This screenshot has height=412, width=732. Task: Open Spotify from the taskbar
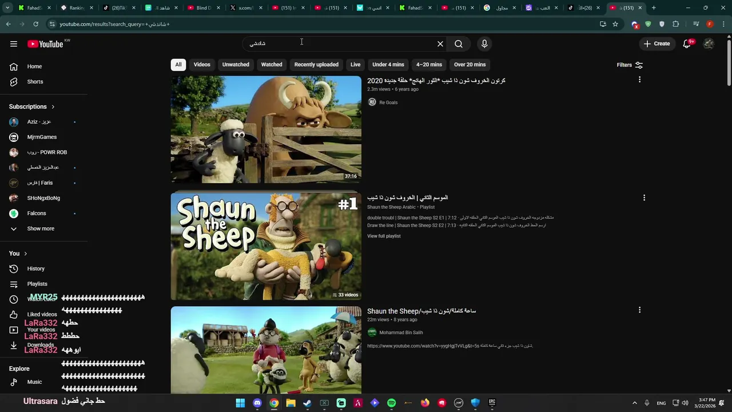coord(391,403)
